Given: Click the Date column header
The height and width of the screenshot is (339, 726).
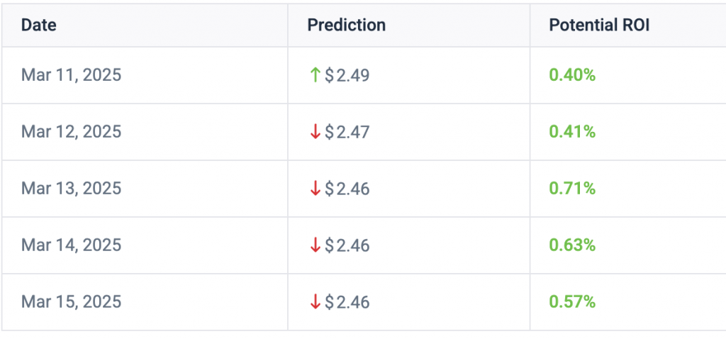Looking at the screenshot, I should click(x=39, y=25).
